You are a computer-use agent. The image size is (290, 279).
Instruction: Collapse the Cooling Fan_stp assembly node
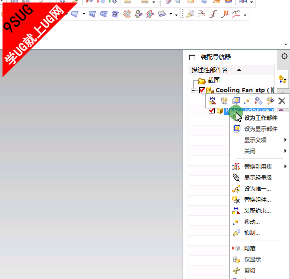click(x=193, y=91)
